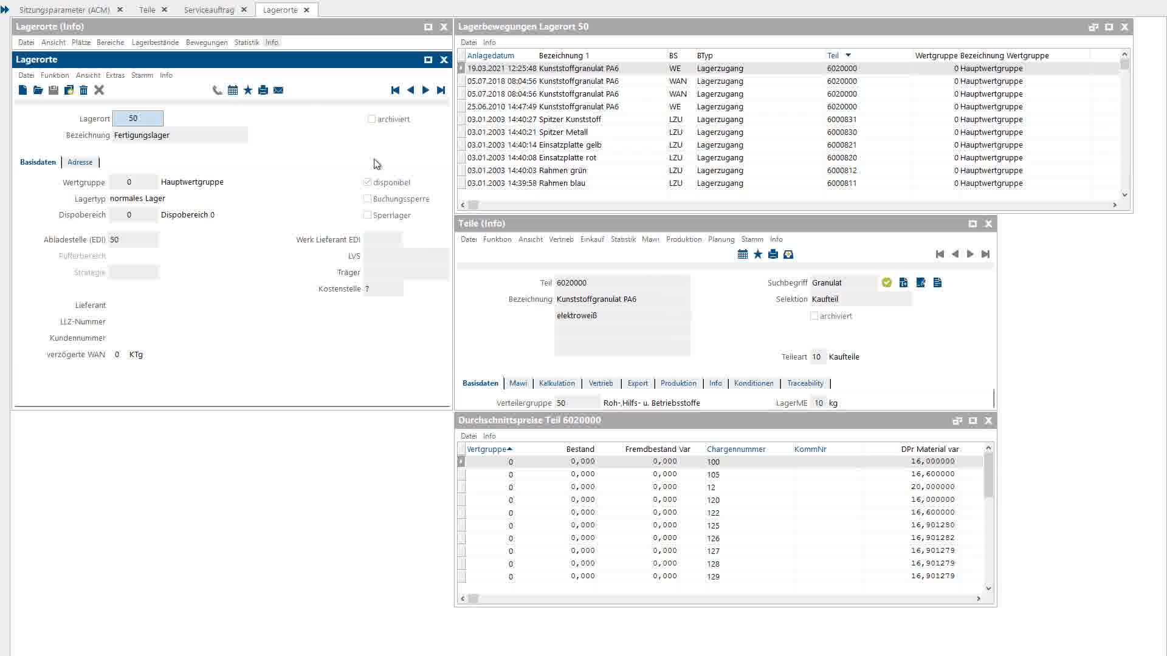The height and width of the screenshot is (656, 1167).
Task: Restore the Lagerbewegungen window via restore icon
Action: [1093, 27]
